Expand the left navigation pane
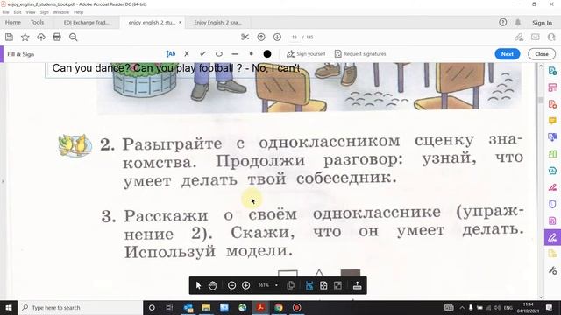This screenshot has height=315, width=561. click(3, 181)
